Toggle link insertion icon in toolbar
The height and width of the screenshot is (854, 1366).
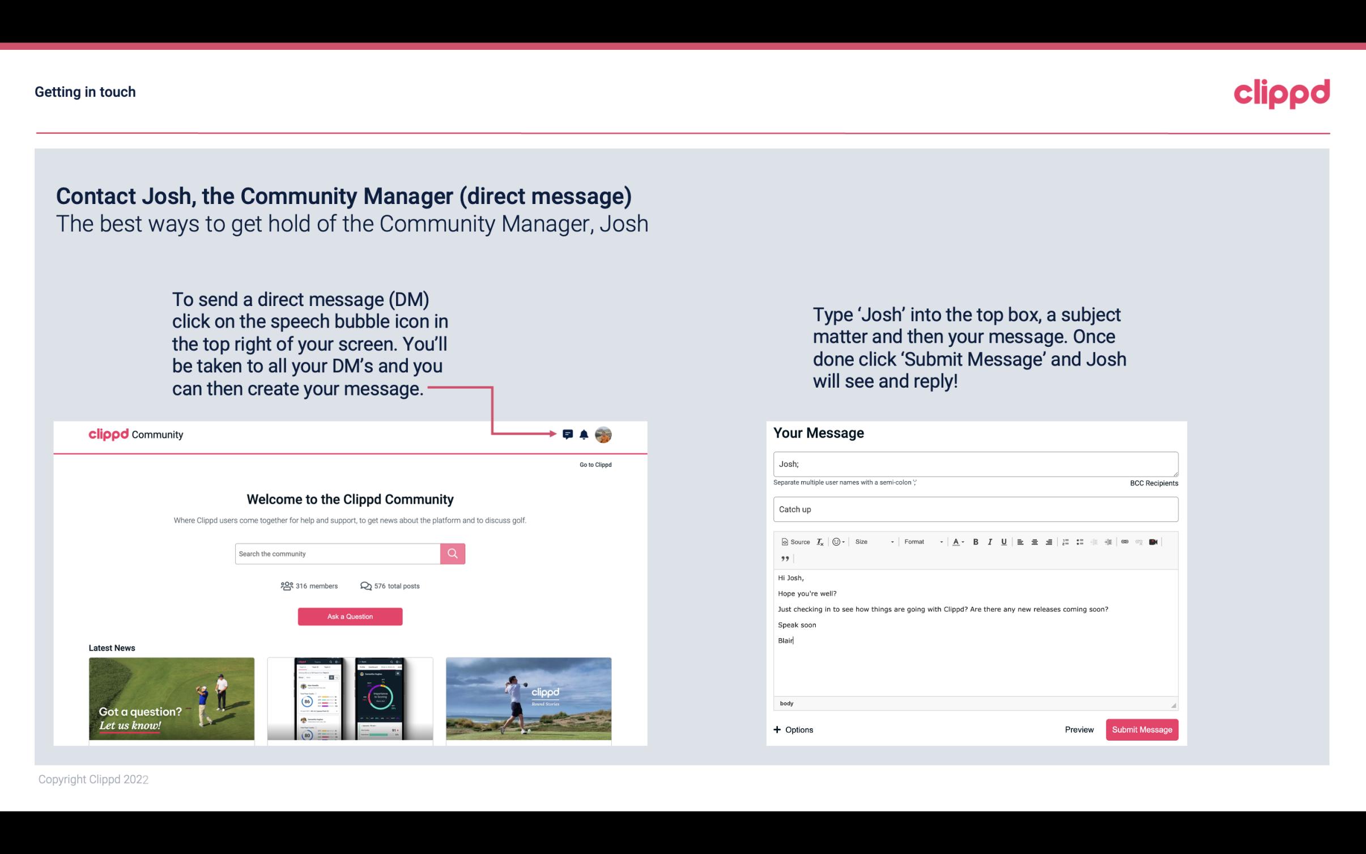tap(1126, 541)
